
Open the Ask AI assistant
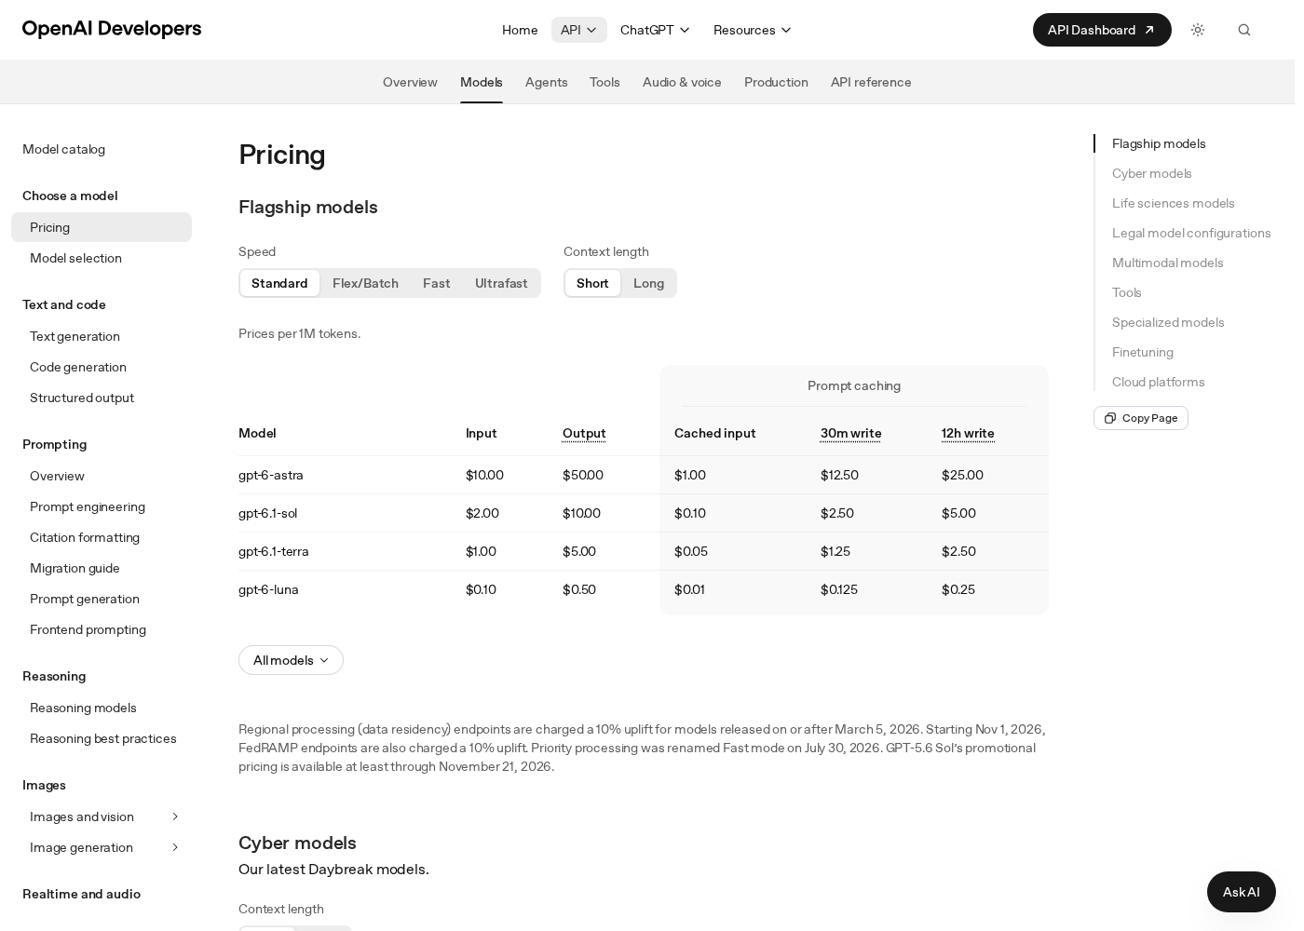pos(1242,892)
